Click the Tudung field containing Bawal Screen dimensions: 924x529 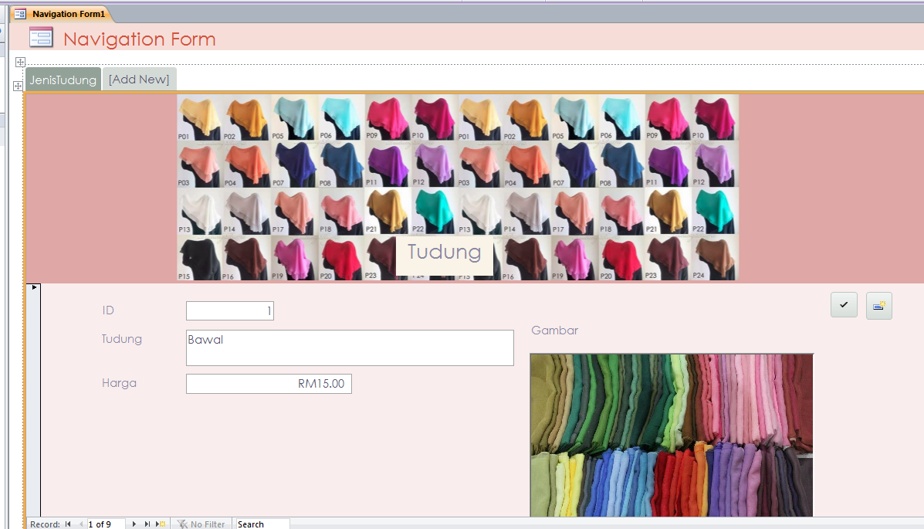point(350,348)
